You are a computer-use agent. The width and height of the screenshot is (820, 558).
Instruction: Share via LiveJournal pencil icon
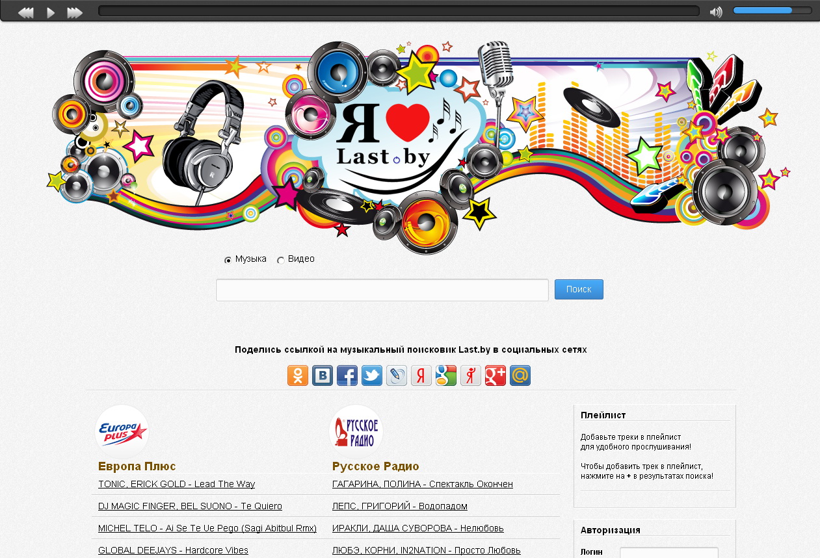click(x=397, y=375)
